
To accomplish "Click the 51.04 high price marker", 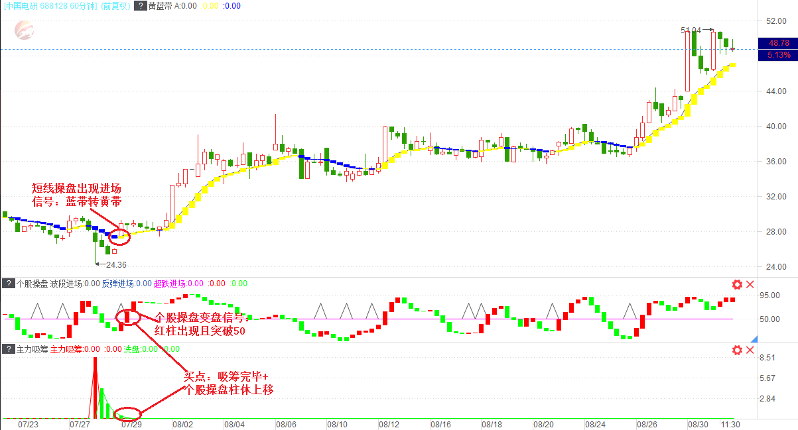I will click(691, 30).
